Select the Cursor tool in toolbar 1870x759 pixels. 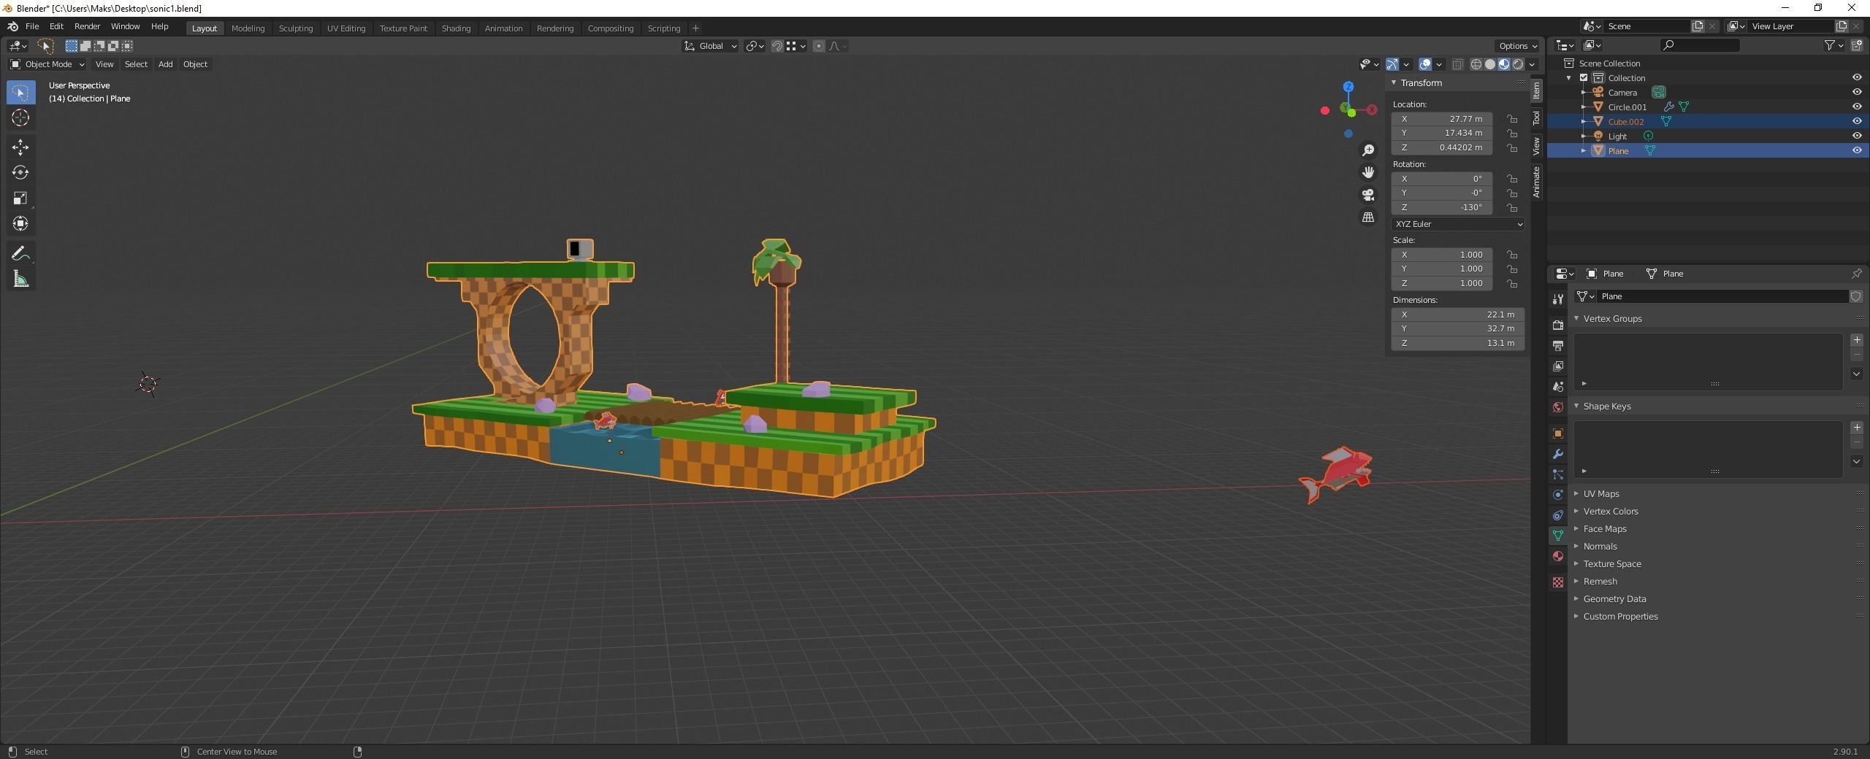pyautogui.click(x=20, y=117)
